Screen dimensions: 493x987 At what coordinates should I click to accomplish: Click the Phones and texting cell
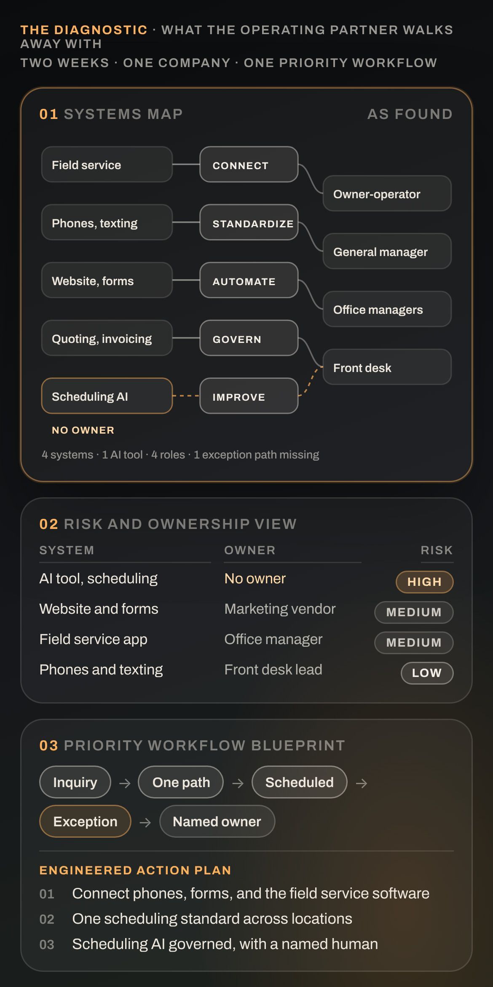(x=101, y=669)
